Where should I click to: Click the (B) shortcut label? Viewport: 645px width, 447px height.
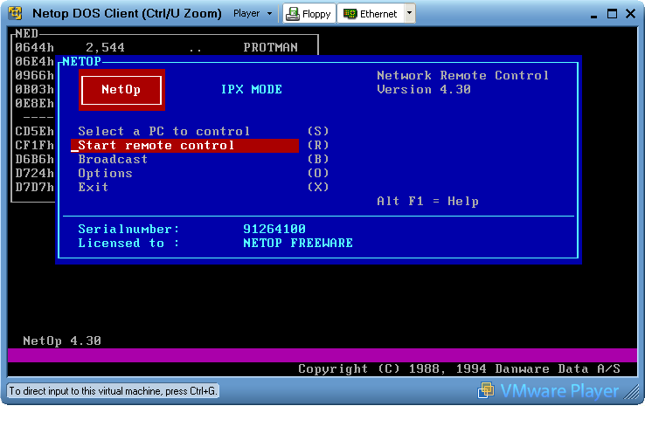click(318, 159)
